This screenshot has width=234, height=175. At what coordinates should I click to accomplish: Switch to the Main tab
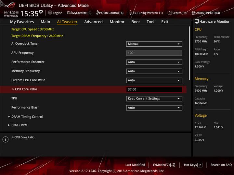point(45,22)
